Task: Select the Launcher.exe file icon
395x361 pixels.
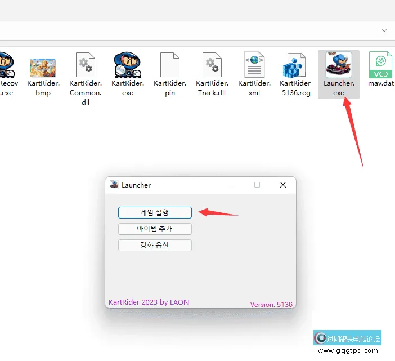Action: click(338, 65)
